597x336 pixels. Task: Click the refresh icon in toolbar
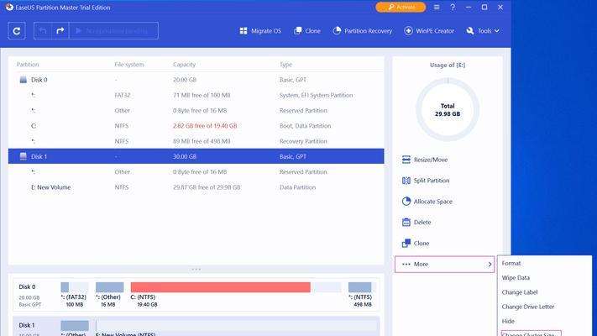(x=16, y=31)
